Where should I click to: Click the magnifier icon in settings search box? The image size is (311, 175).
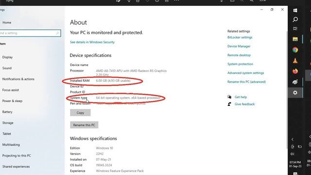pyautogui.click(x=57, y=33)
